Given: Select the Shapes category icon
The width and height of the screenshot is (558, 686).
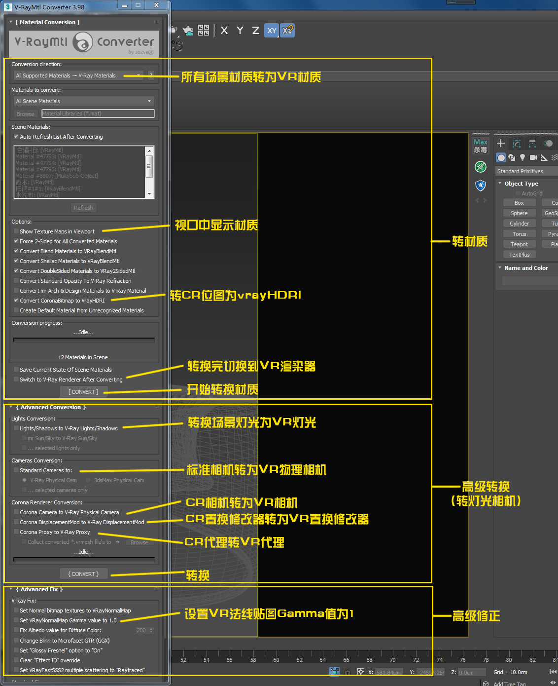Looking at the screenshot, I should coord(512,157).
